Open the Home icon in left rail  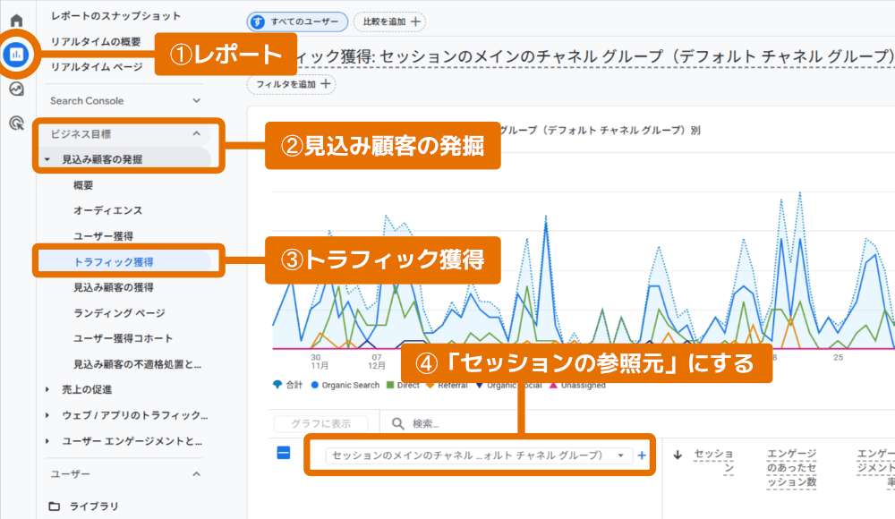point(16,21)
